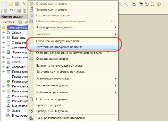Screen dimensions: 168x121
Task: Expand the Журналы документов tree node
Action: [x=3, y=52]
